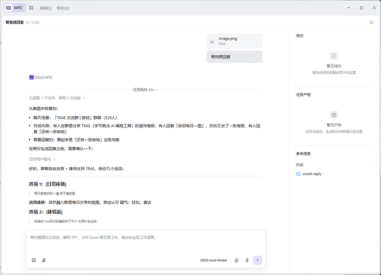Open the smart-reply skill link
381x275 pixels.
click(312, 174)
